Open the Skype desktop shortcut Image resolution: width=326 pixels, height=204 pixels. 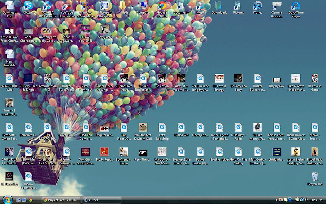pyautogui.click(x=29, y=8)
